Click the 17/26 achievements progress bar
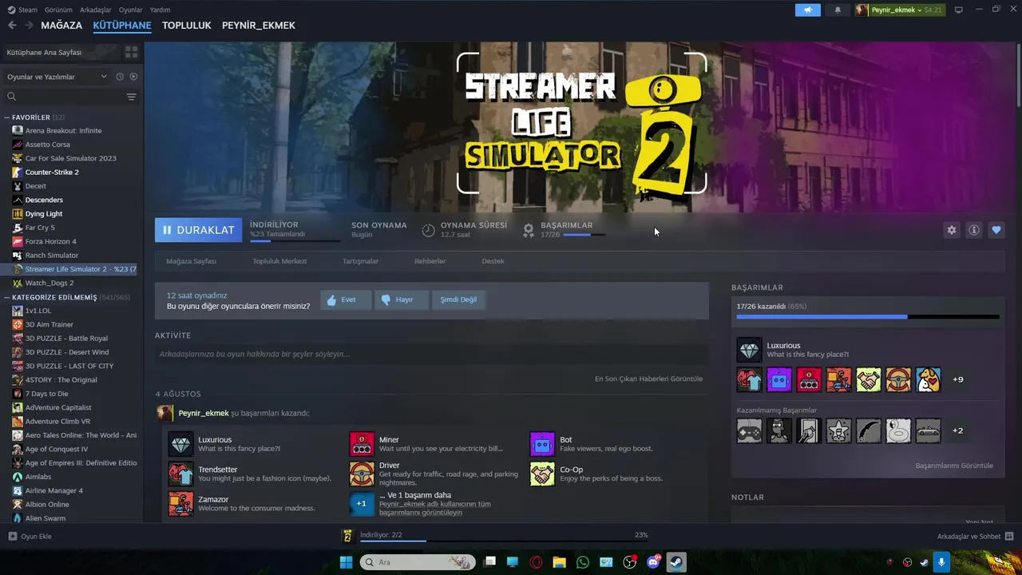Viewport: 1022px width, 575px height. (868, 317)
